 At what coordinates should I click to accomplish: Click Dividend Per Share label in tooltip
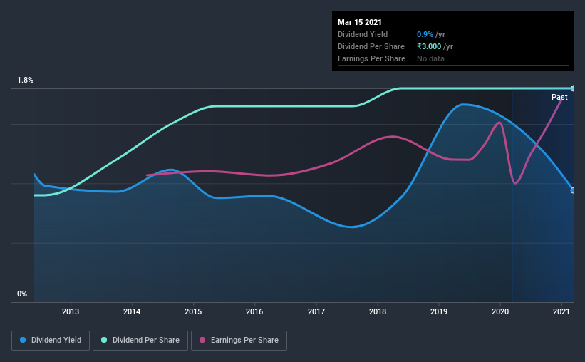371,46
